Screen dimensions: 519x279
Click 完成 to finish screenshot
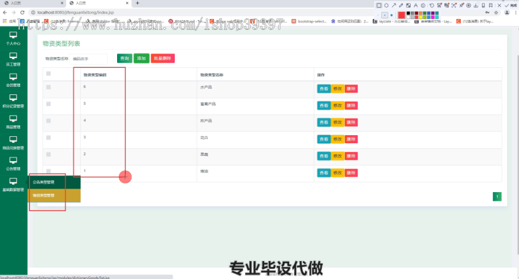(x=512, y=5)
